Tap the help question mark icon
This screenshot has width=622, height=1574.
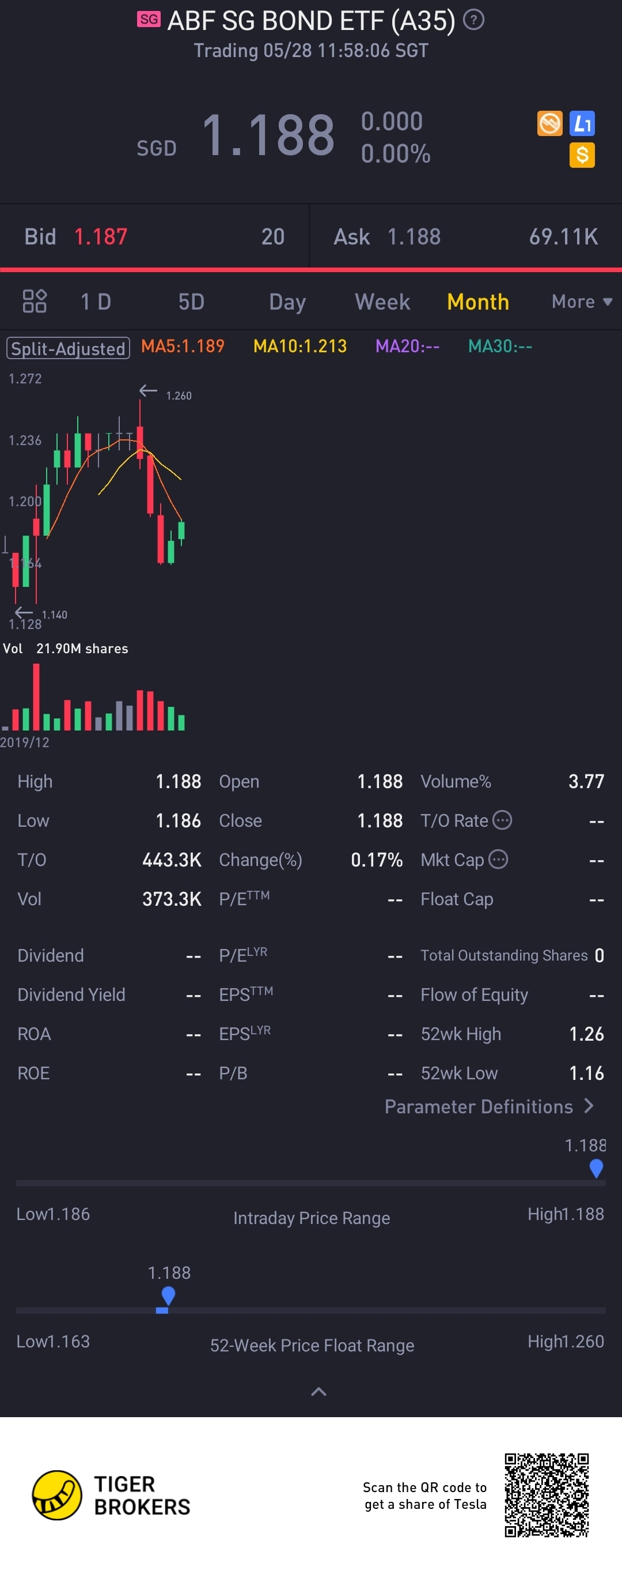[x=473, y=20]
